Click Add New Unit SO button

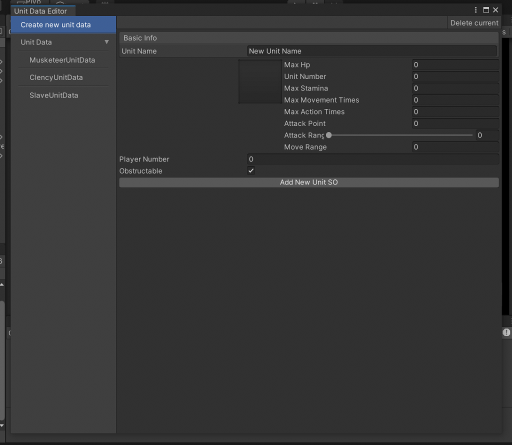309,182
